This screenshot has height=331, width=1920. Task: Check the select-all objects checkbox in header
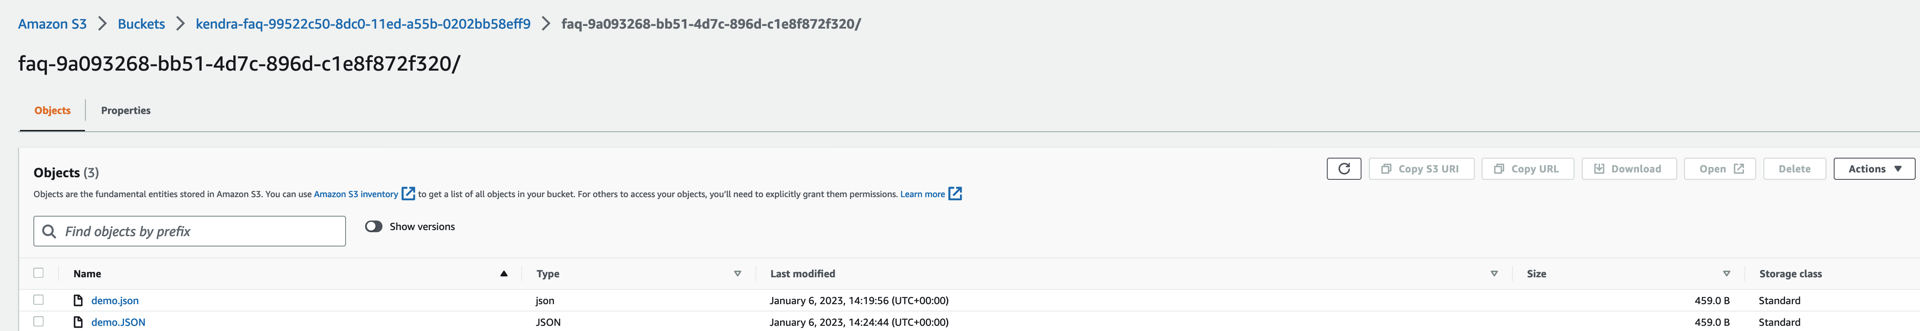point(39,273)
